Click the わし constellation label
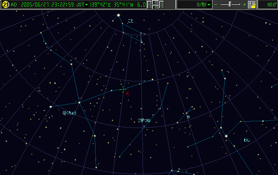This screenshot has height=175, width=278. coord(247,140)
